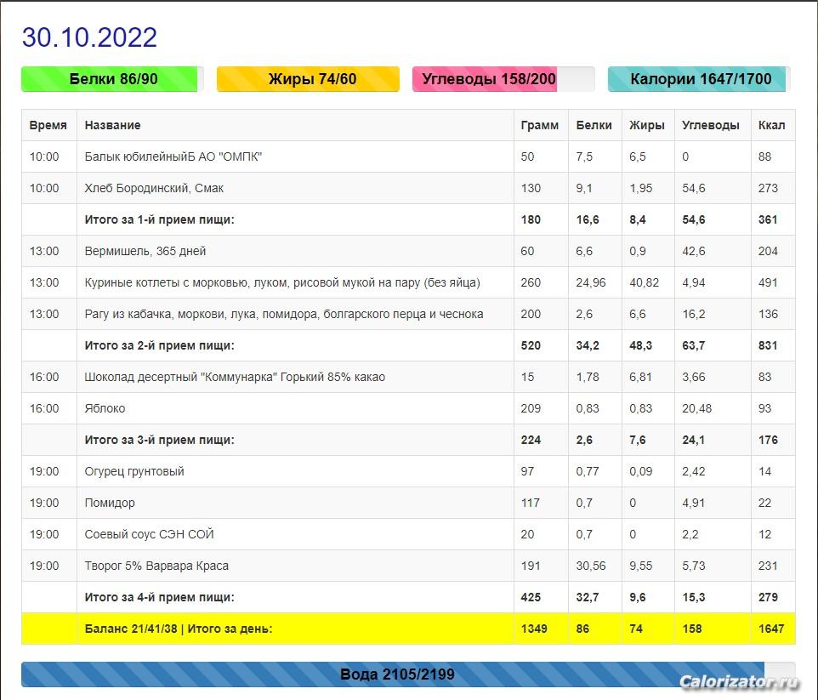Click the Белки 86/90 progress bar
Image resolution: width=818 pixels, height=700 pixels.
(x=112, y=79)
